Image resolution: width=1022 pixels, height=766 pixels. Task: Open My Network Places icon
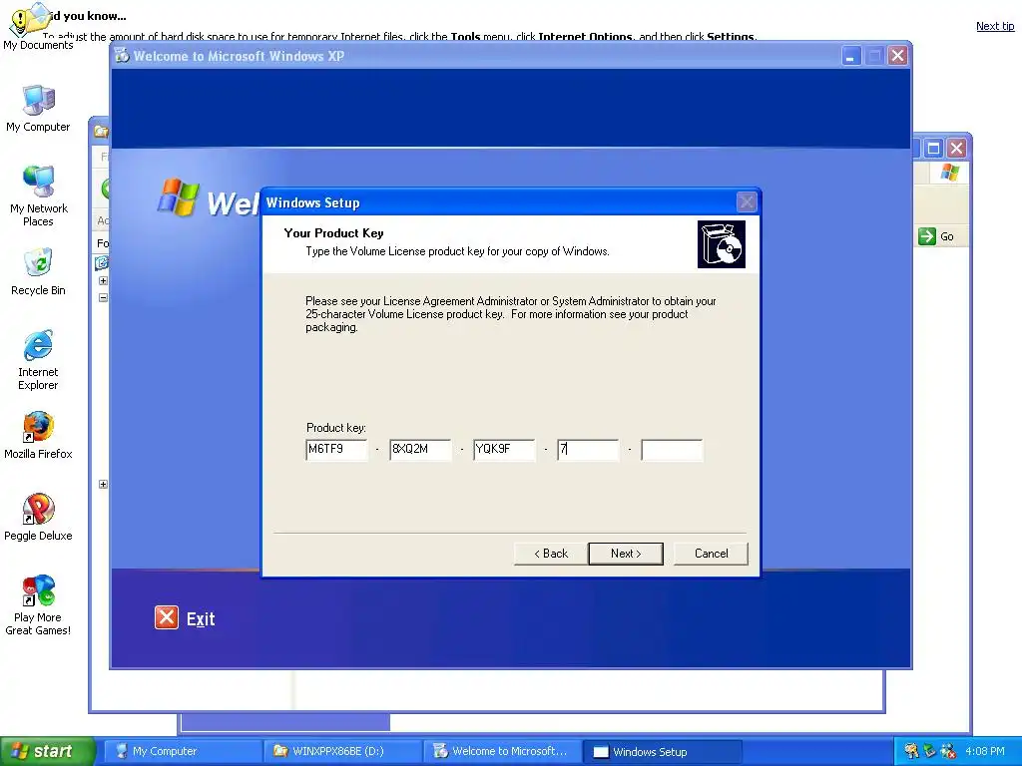pos(39,195)
